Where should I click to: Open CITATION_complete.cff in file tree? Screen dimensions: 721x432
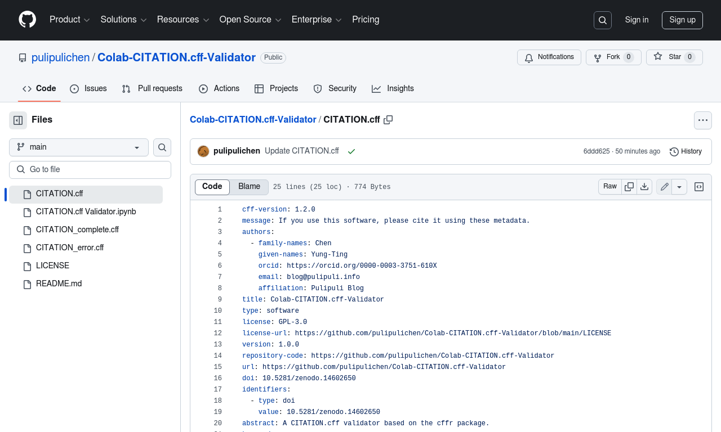[x=86, y=230]
